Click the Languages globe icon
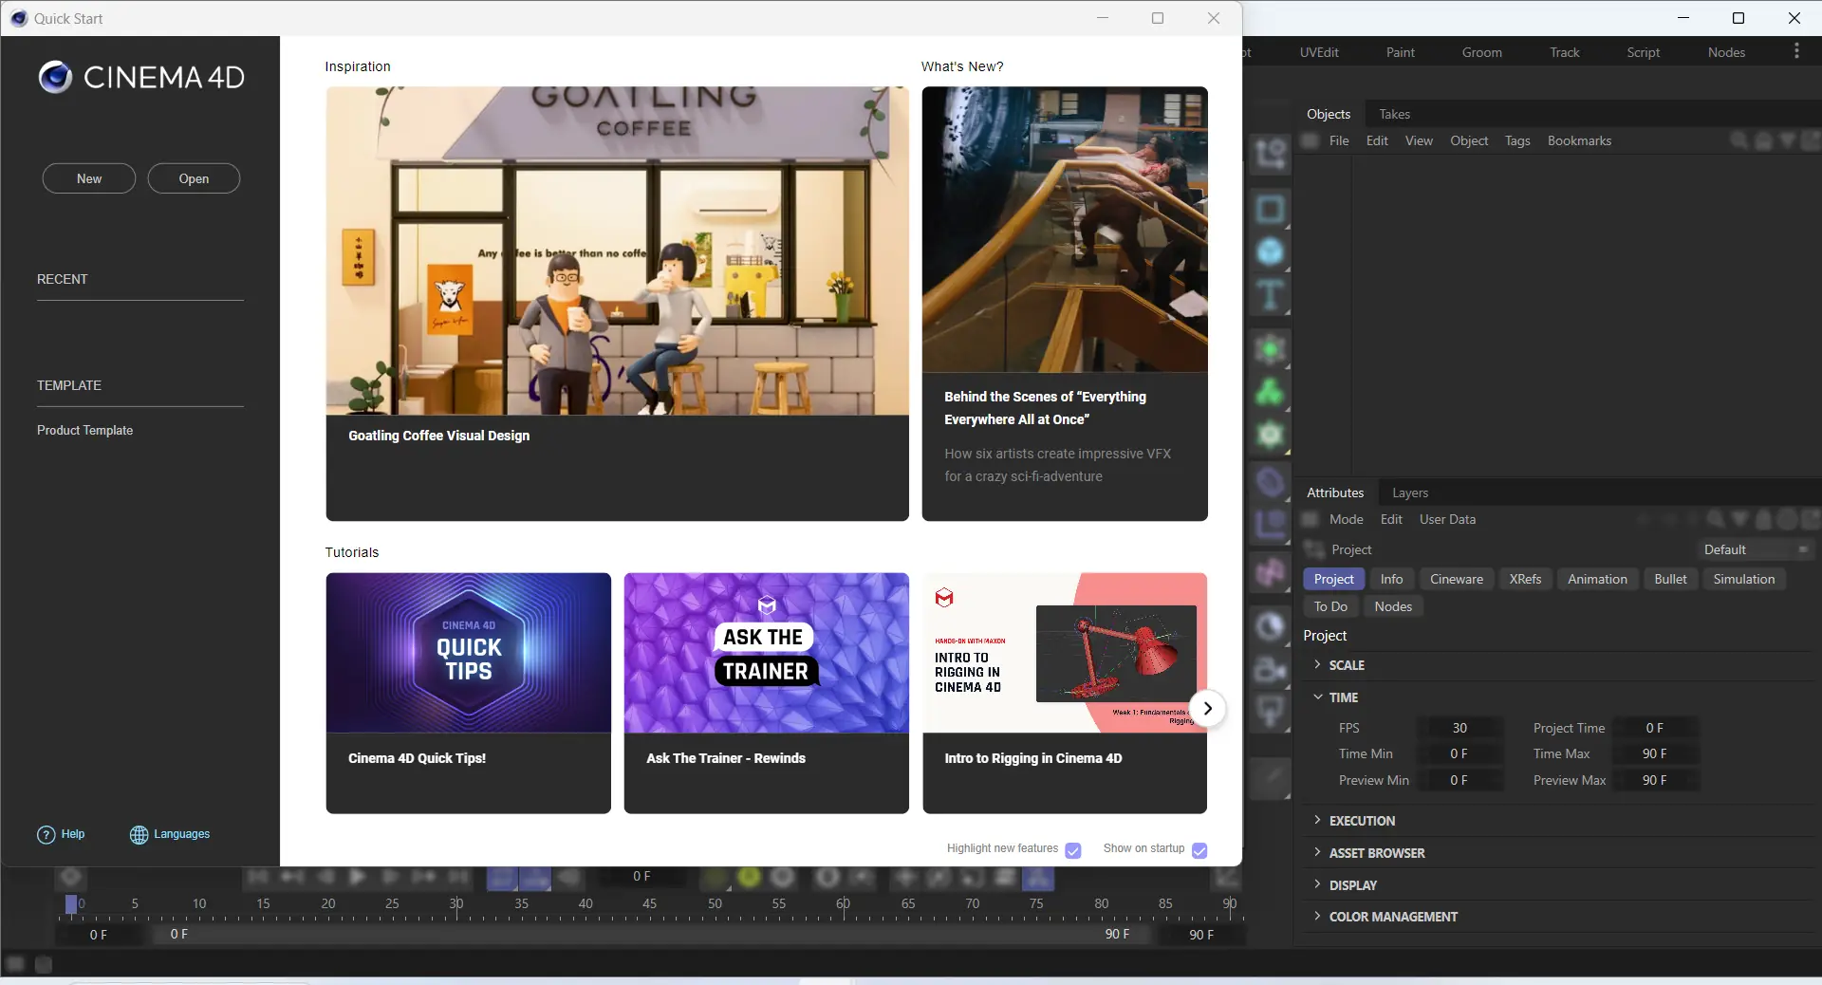 (139, 835)
